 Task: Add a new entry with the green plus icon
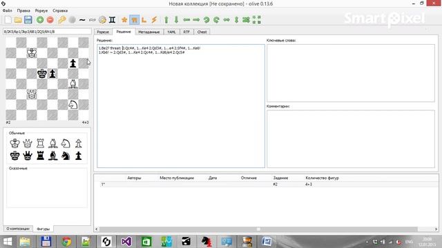coord(40,20)
